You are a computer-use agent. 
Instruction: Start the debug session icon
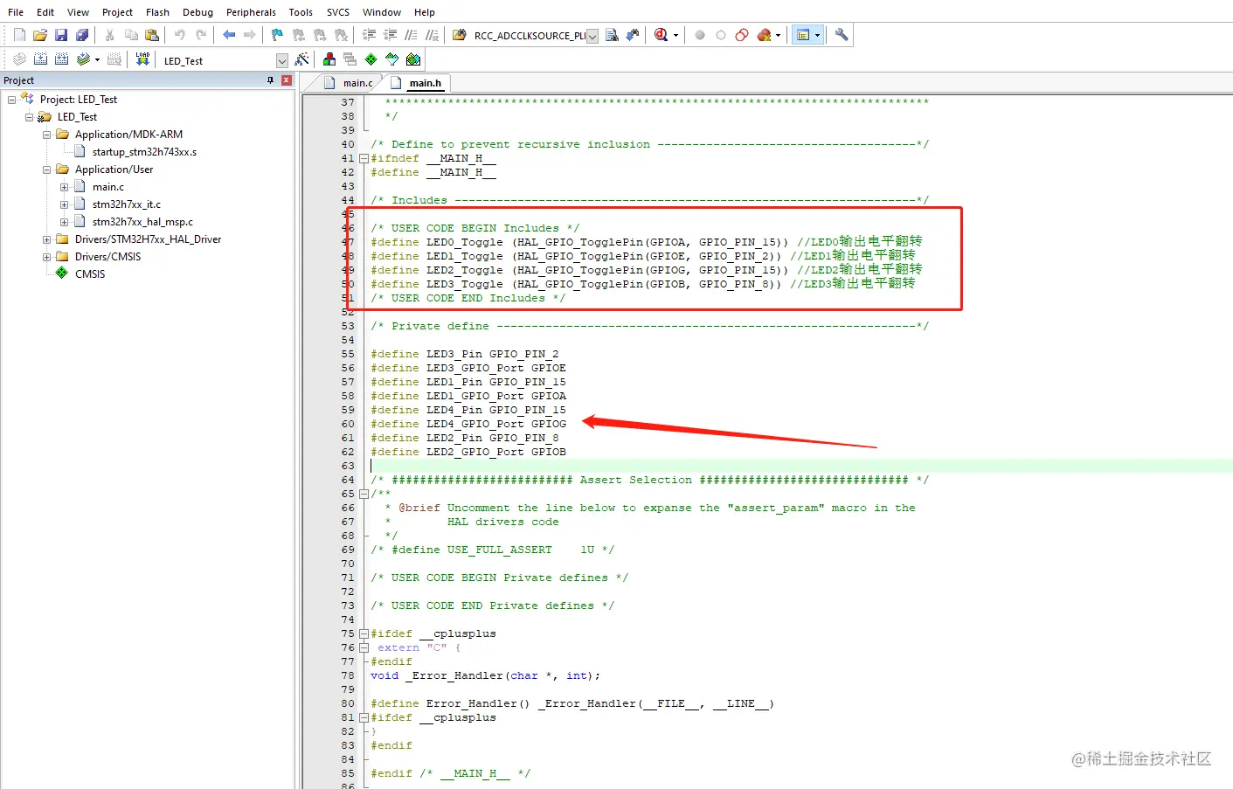[662, 35]
